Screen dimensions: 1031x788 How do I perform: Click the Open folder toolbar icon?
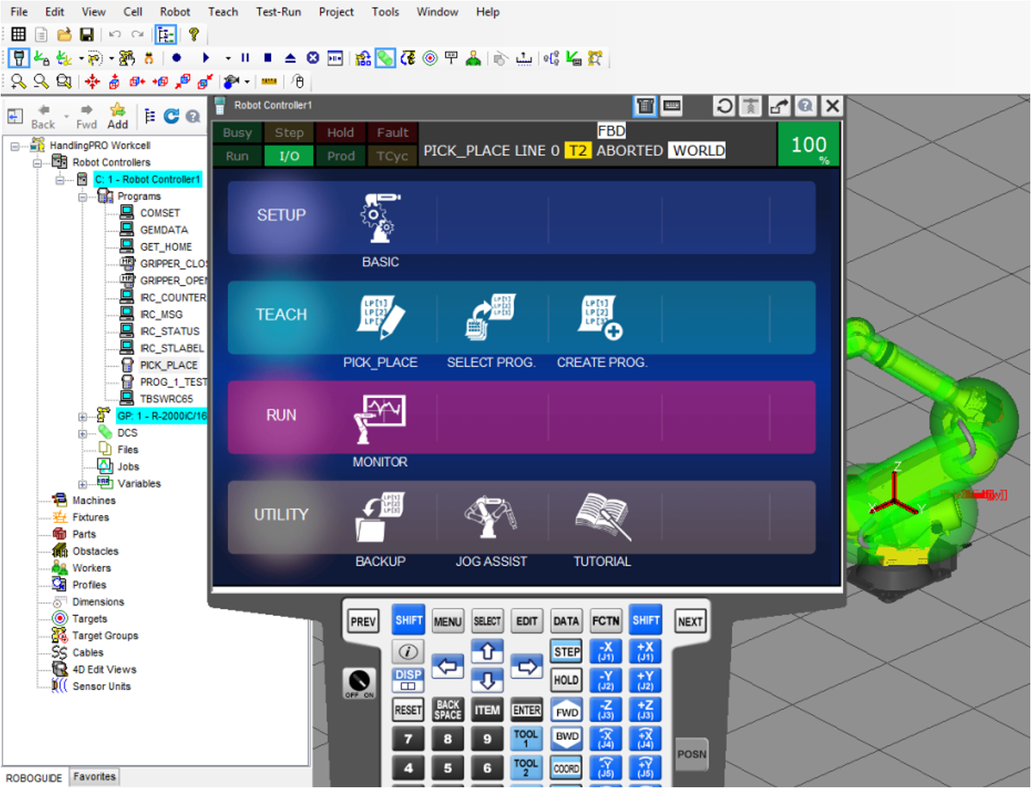click(64, 34)
